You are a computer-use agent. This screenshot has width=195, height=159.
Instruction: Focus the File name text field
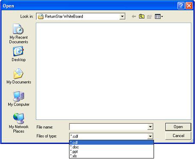(x=109, y=127)
